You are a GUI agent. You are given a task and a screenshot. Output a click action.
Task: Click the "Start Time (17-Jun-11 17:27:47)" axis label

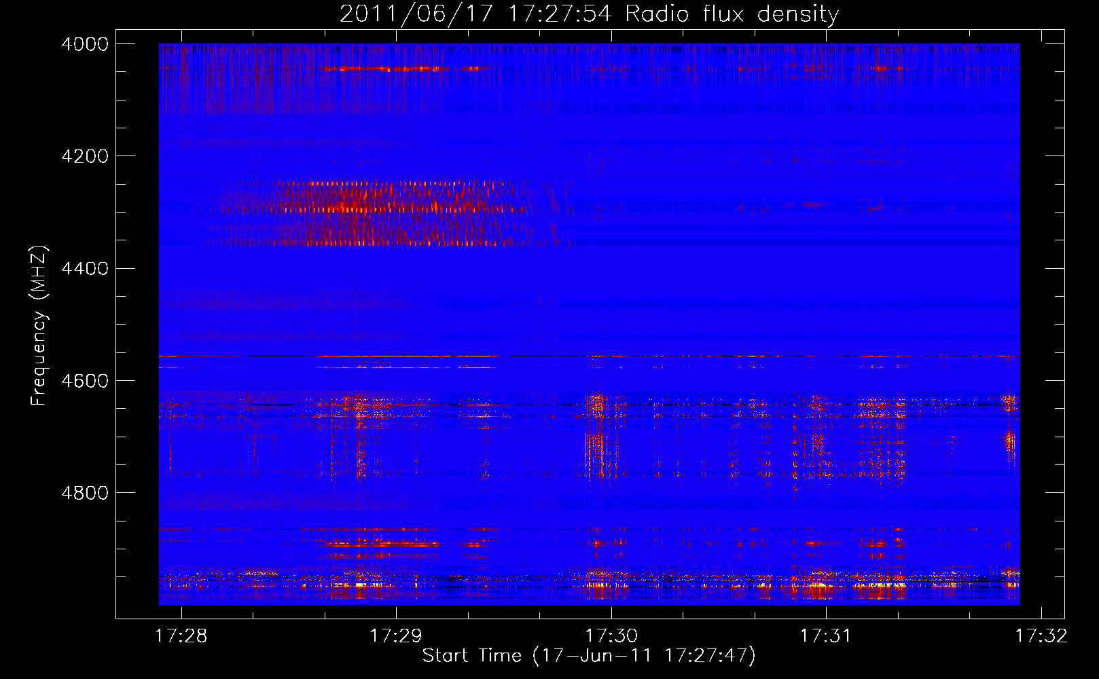(589, 656)
